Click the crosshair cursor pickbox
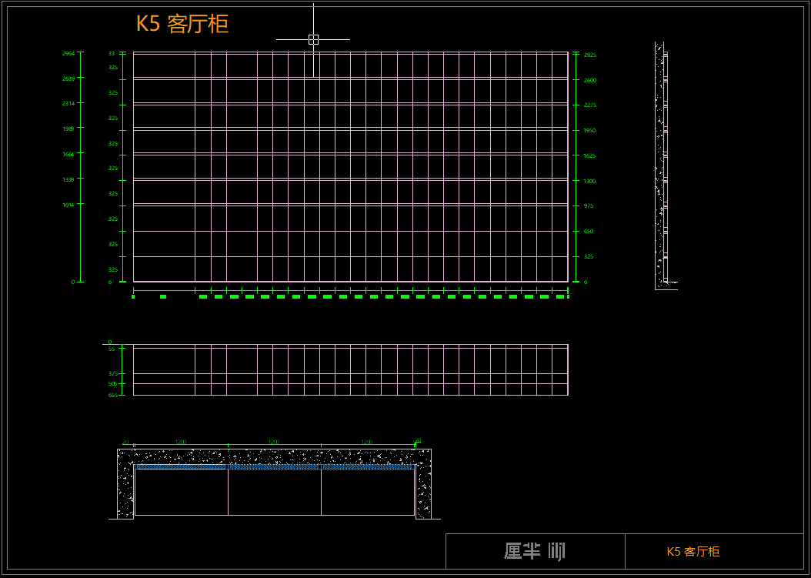The width and height of the screenshot is (811, 578). [313, 39]
